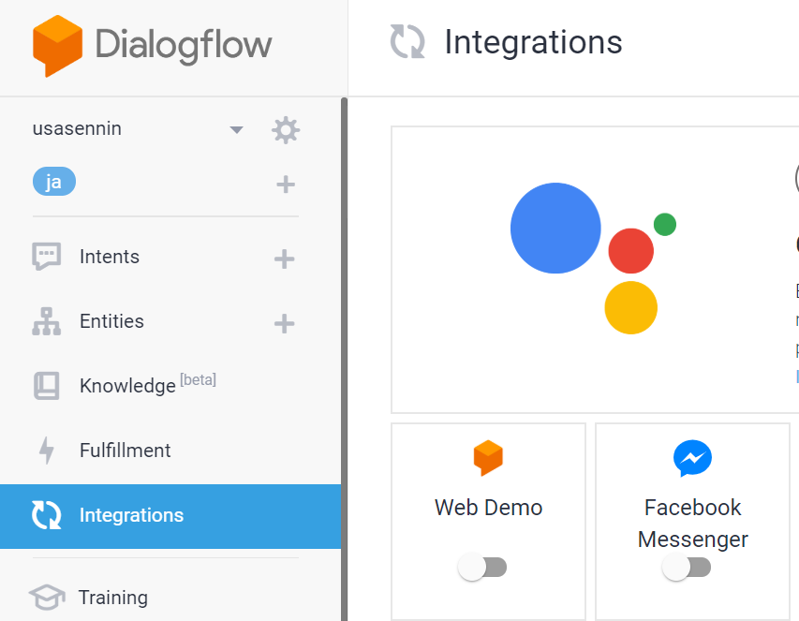Click the Dialogflow logo icon
Screen dimensions: 799x621
point(58,45)
